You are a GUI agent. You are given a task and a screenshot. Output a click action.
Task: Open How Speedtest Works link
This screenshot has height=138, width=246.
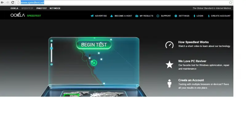tap(193, 42)
